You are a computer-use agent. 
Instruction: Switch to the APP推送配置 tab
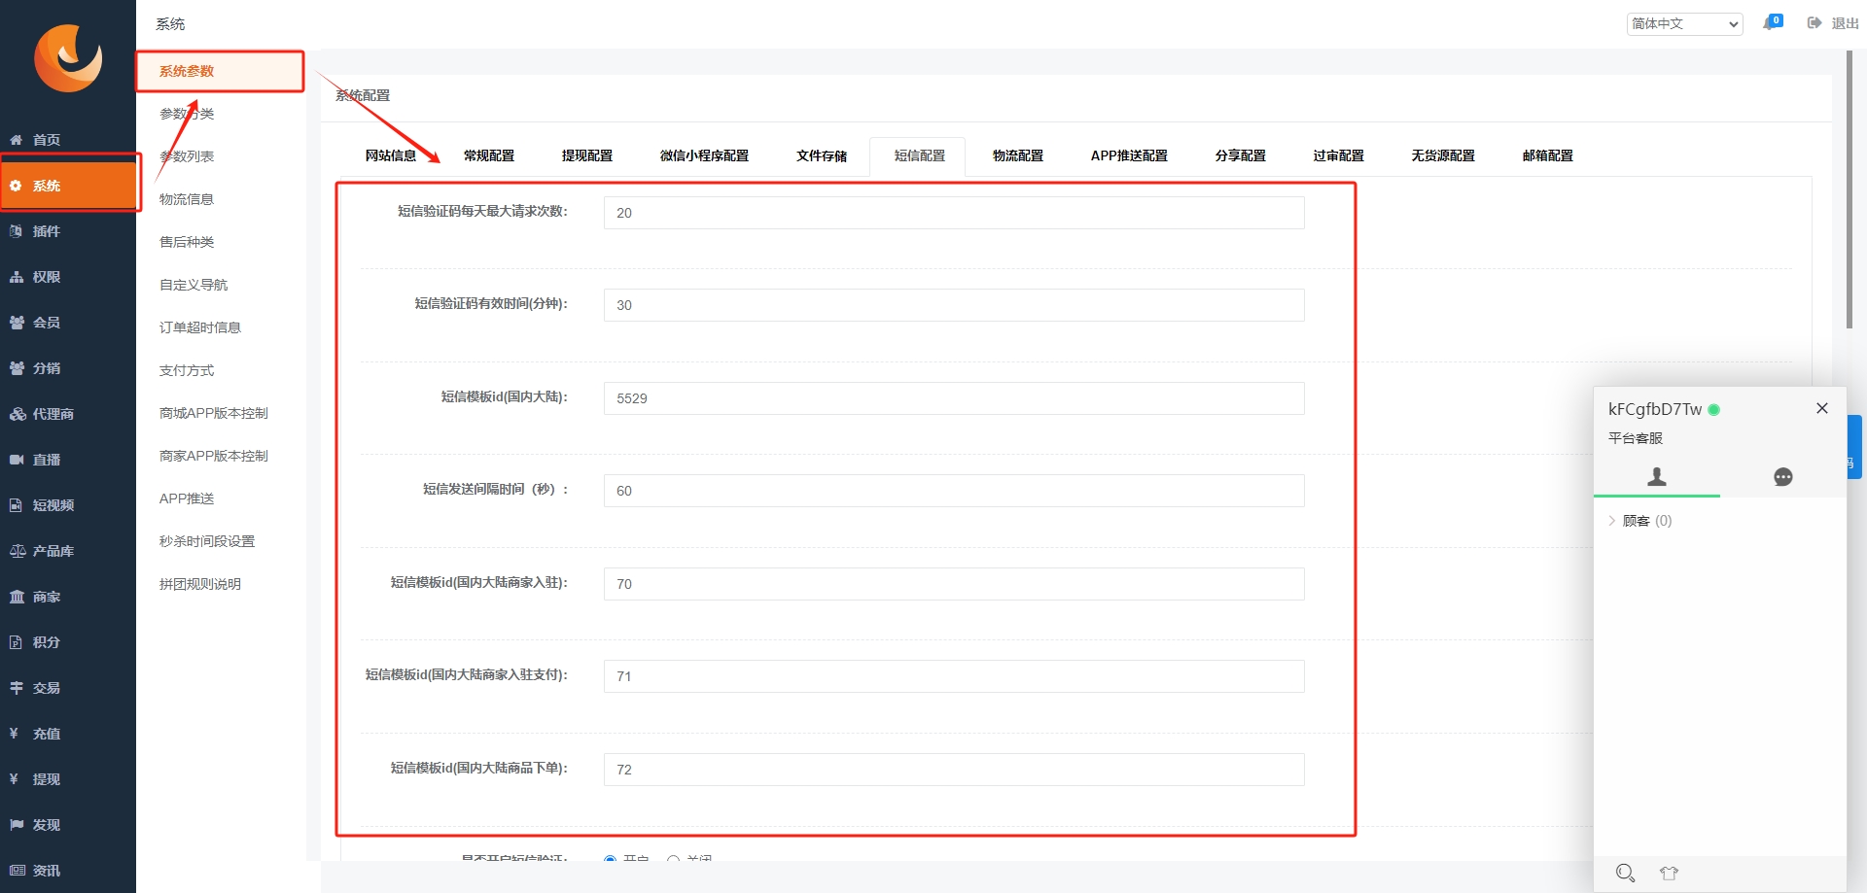pos(1129,155)
